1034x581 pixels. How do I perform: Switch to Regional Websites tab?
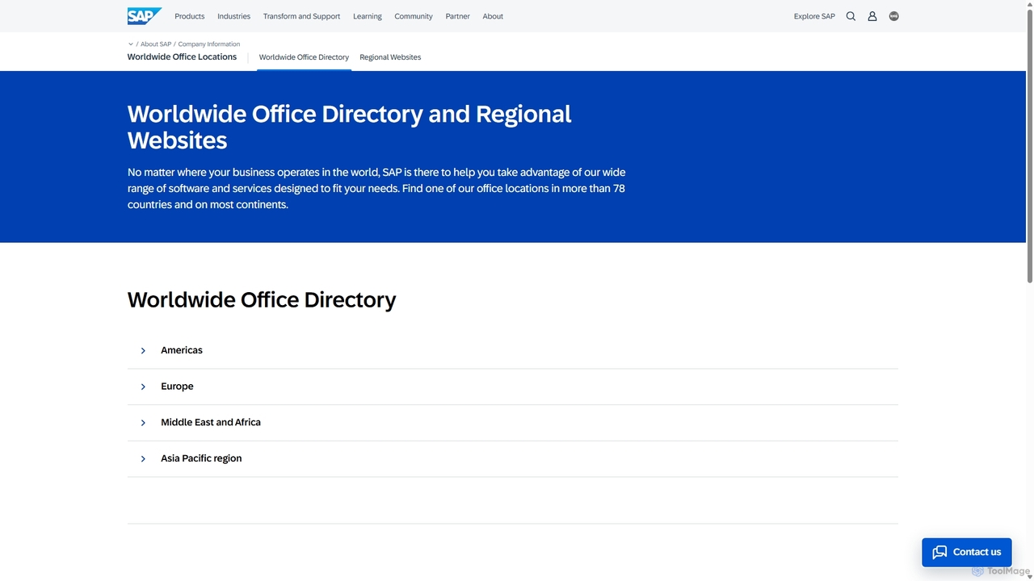click(x=390, y=57)
